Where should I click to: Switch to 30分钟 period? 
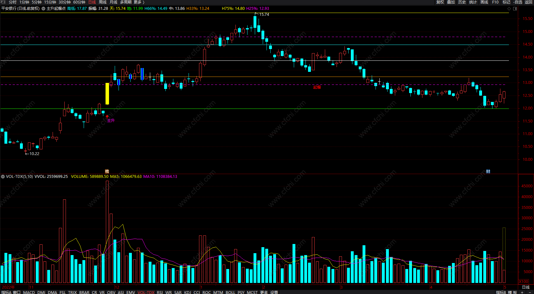[65, 2]
